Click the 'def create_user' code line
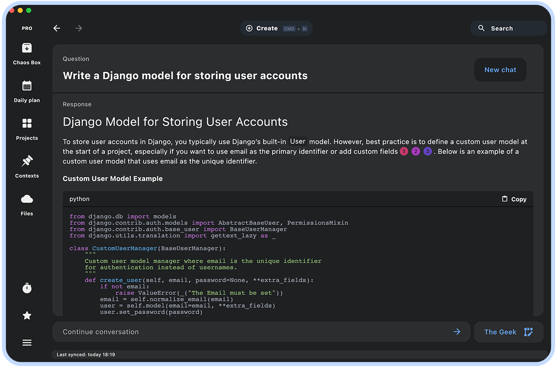The width and height of the screenshot is (557, 367). [199, 280]
